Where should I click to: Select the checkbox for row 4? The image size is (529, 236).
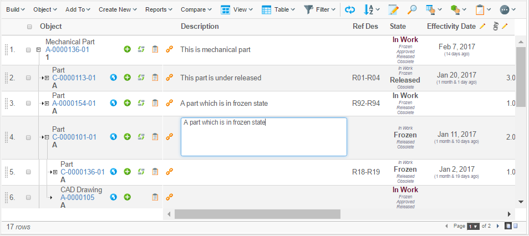[29, 137]
